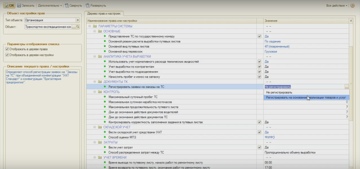Image resolution: width=360 pixels, height=169 pixels.
Task: Select Регистрировать на основании реализации товаров option
Action: click(306, 98)
